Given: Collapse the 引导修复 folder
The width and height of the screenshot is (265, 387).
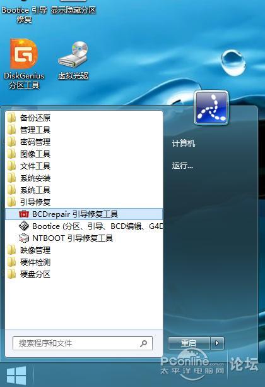Looking at the screenshot, I should pos(84,202).
